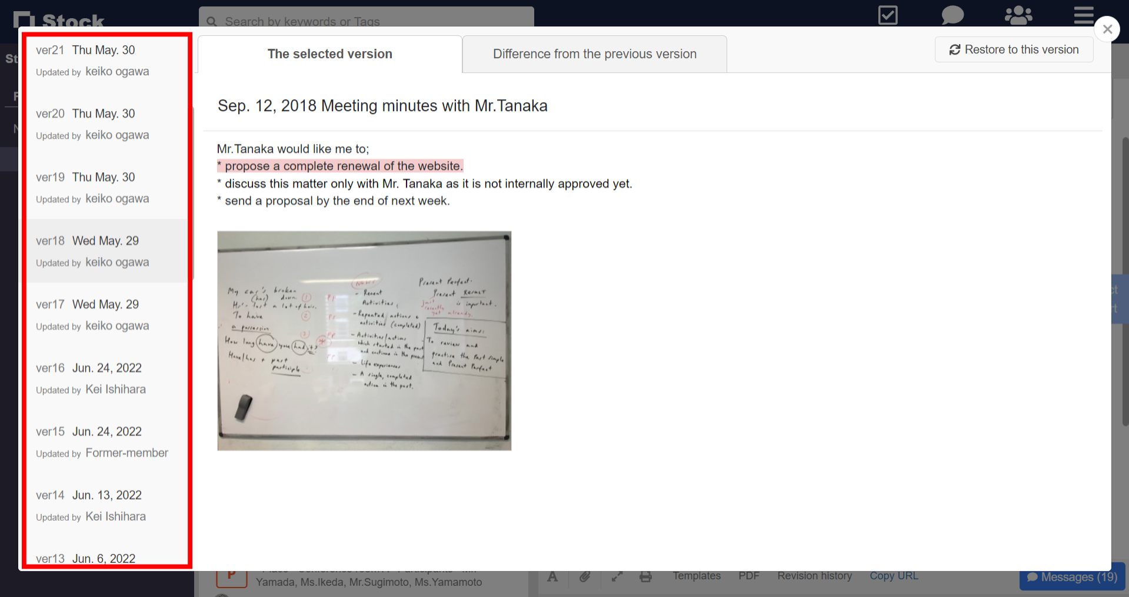Print the note using the printer icon
The height and width of the screenshot is (597, 1129).
[646, 577]
